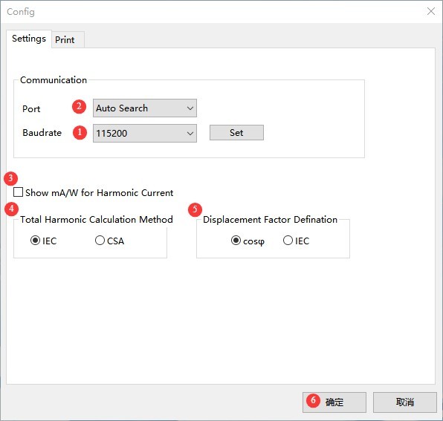The height and width of the screenshot is (421, 443).
Task: Click the Set button
Action: click(x=236, y=133)
